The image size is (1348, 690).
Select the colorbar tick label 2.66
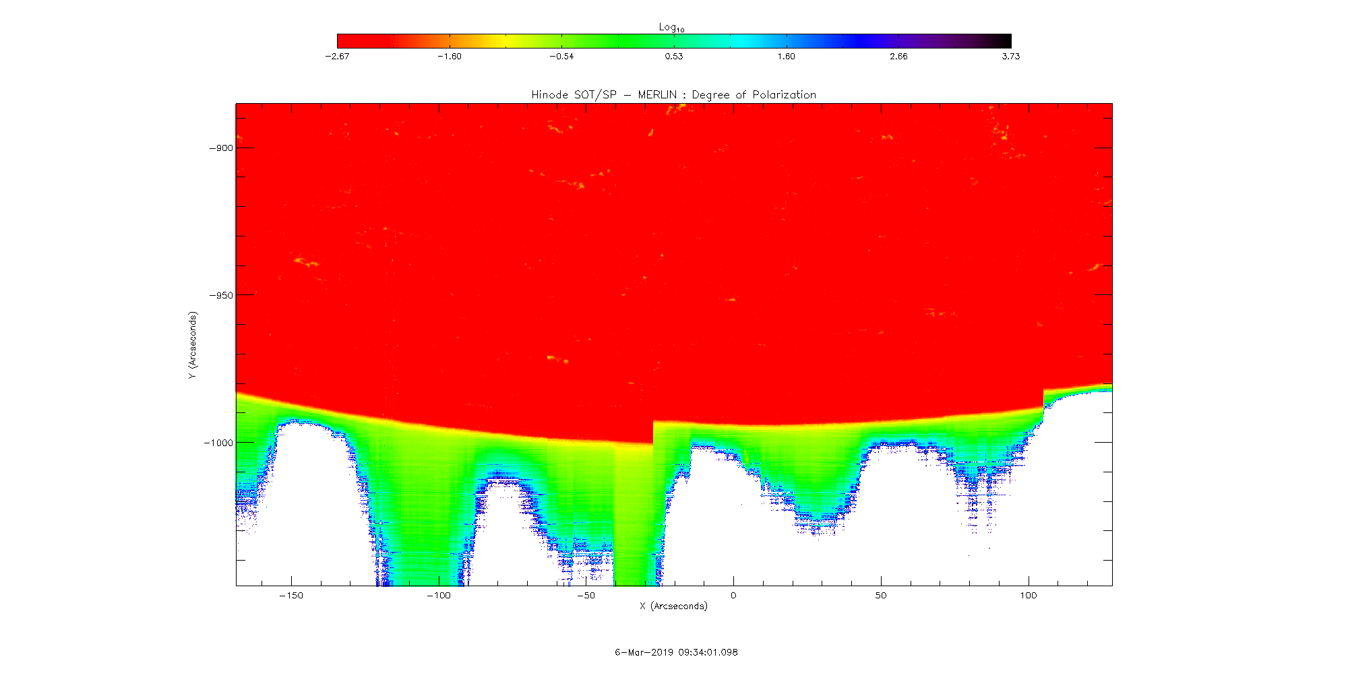click(x=898, y=57)
